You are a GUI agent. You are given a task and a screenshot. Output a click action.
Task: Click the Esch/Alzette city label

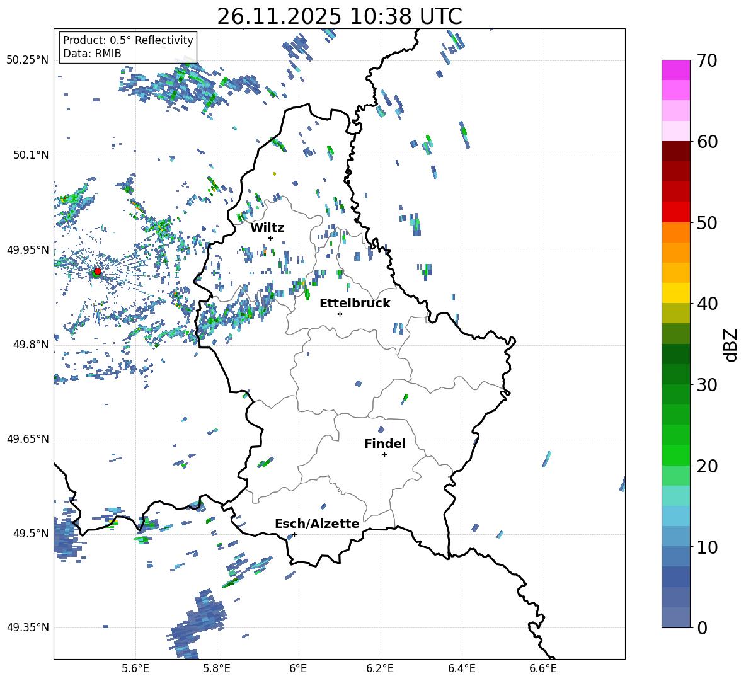point(317,524)
